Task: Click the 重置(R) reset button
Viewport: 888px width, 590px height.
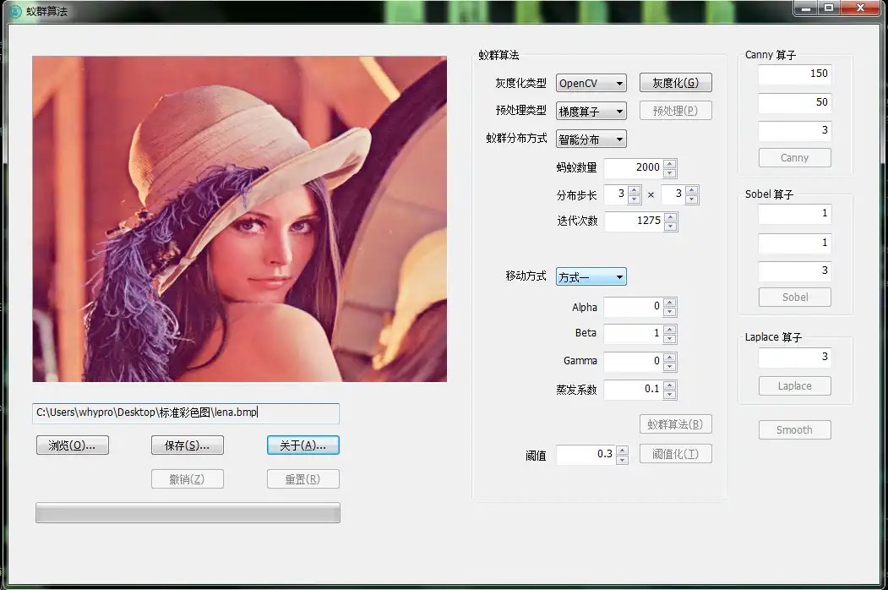Action: 302,479
